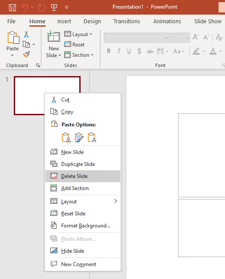
Task: Open the Transitions tab
Action: 126,21
